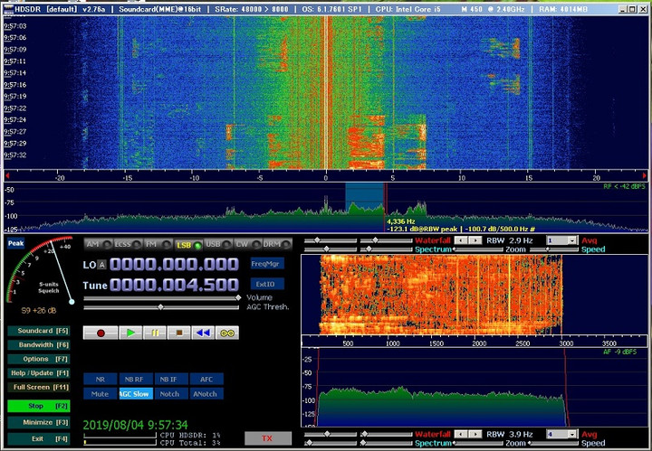This screenshot has height=451, width=652.
Task: Click the 0 mark on the RF frequency scale
Action: (326, 178)
